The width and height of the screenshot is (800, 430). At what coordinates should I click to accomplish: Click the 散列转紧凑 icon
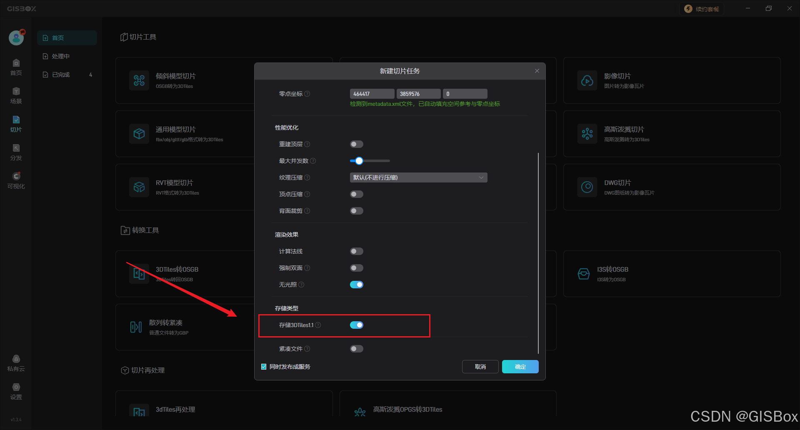(x=136, y=327)
